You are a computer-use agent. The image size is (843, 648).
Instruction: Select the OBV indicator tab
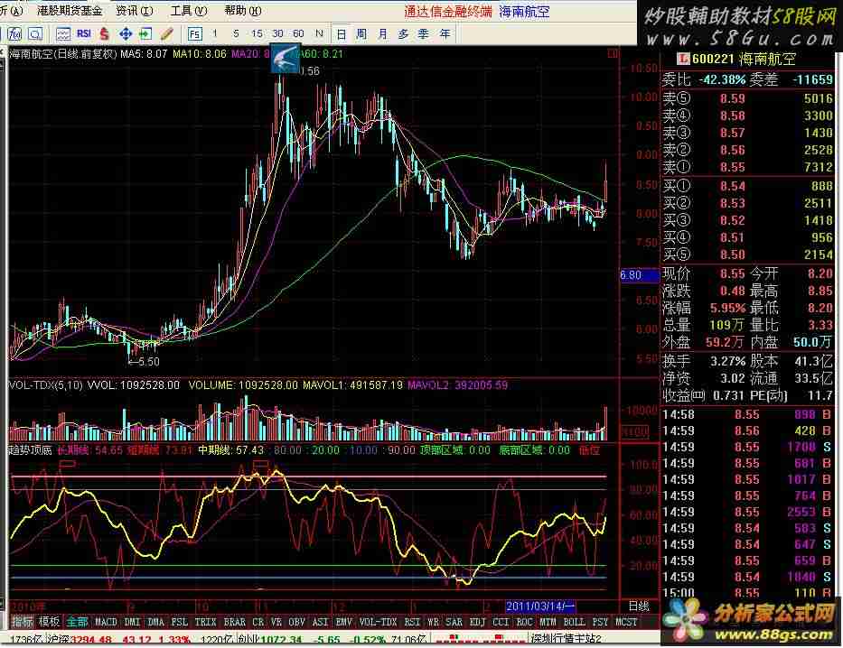tap(296, 622)
